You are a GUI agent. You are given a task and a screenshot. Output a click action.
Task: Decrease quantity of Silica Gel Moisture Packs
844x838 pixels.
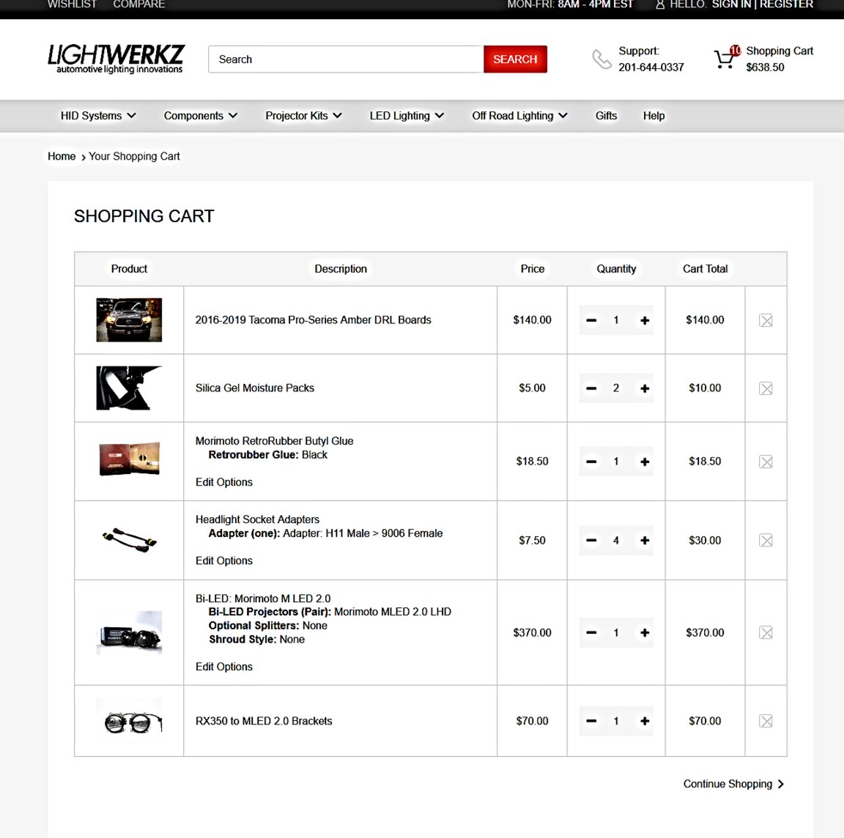pyautogui.click(x=591, y=388)
